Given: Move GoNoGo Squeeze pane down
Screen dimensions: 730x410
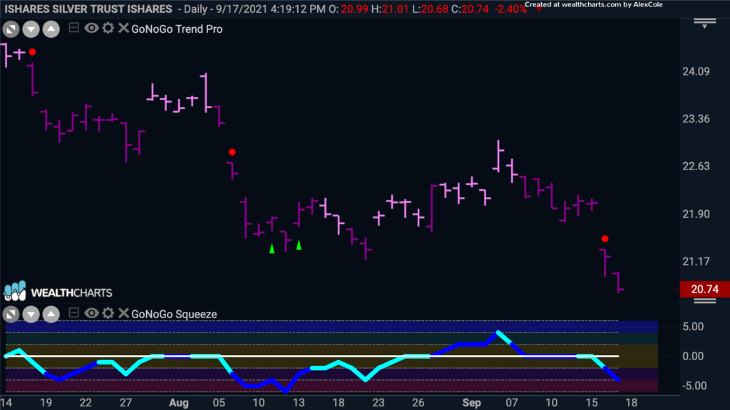Looking at the screenshot, I should (31, 314).
